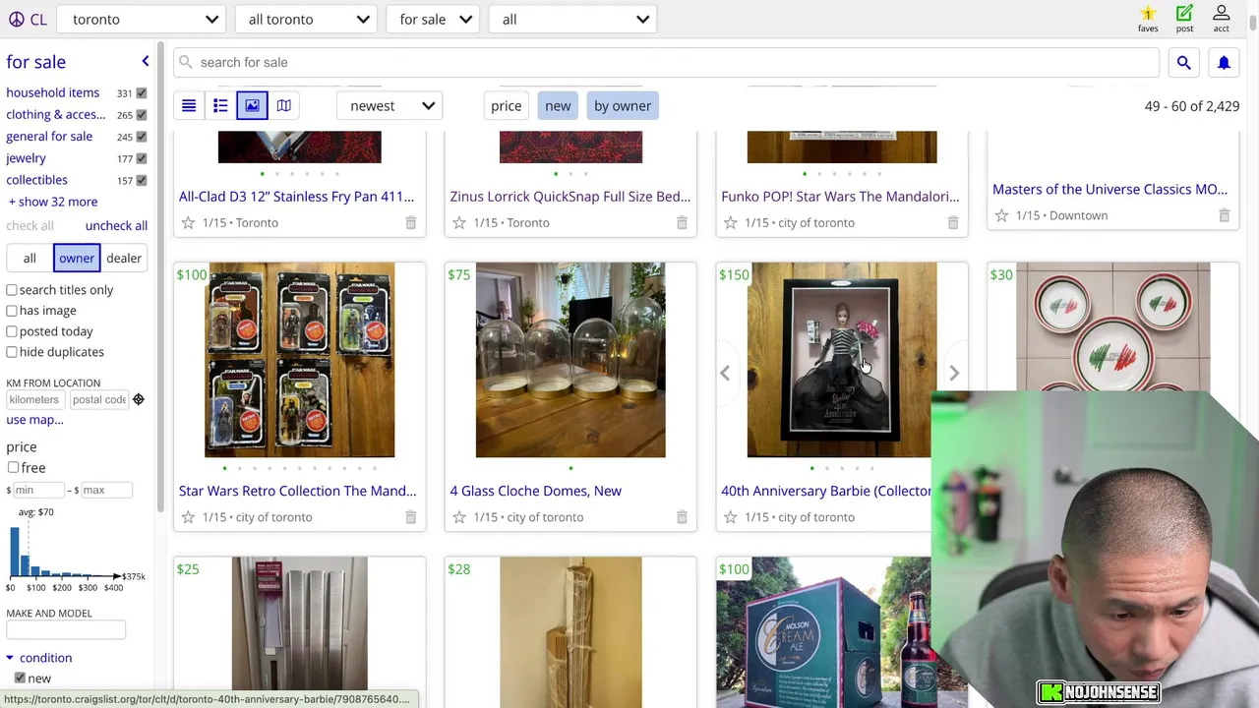The height and width of the screenshot is (708, 1259).
Task: Click uncheck all categories link
Action: pyautogui.click(x=116, y=226)
